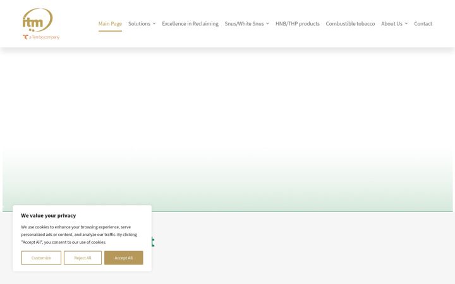This screenshot has height=284, width=455.
Task: Go to Excellence in Reclaiming page
Action: 190,23
